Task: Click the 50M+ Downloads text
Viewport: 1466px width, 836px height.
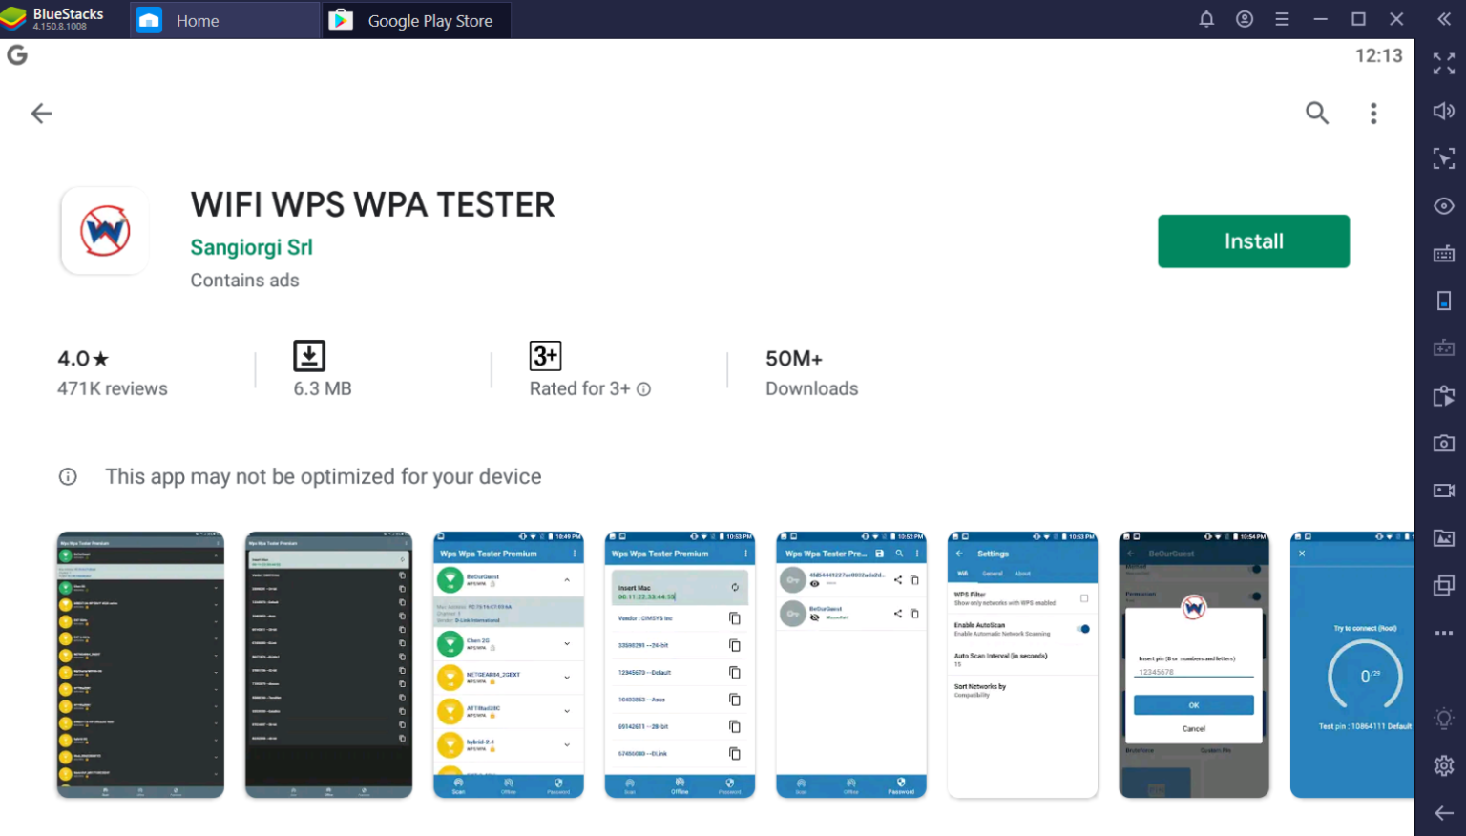Action: tap(811, 373)
